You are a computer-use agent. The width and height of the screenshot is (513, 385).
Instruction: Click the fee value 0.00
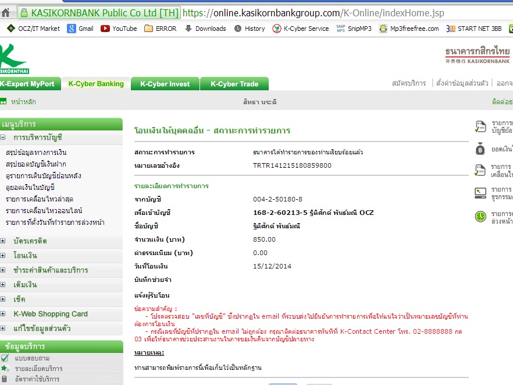(260, 253)
